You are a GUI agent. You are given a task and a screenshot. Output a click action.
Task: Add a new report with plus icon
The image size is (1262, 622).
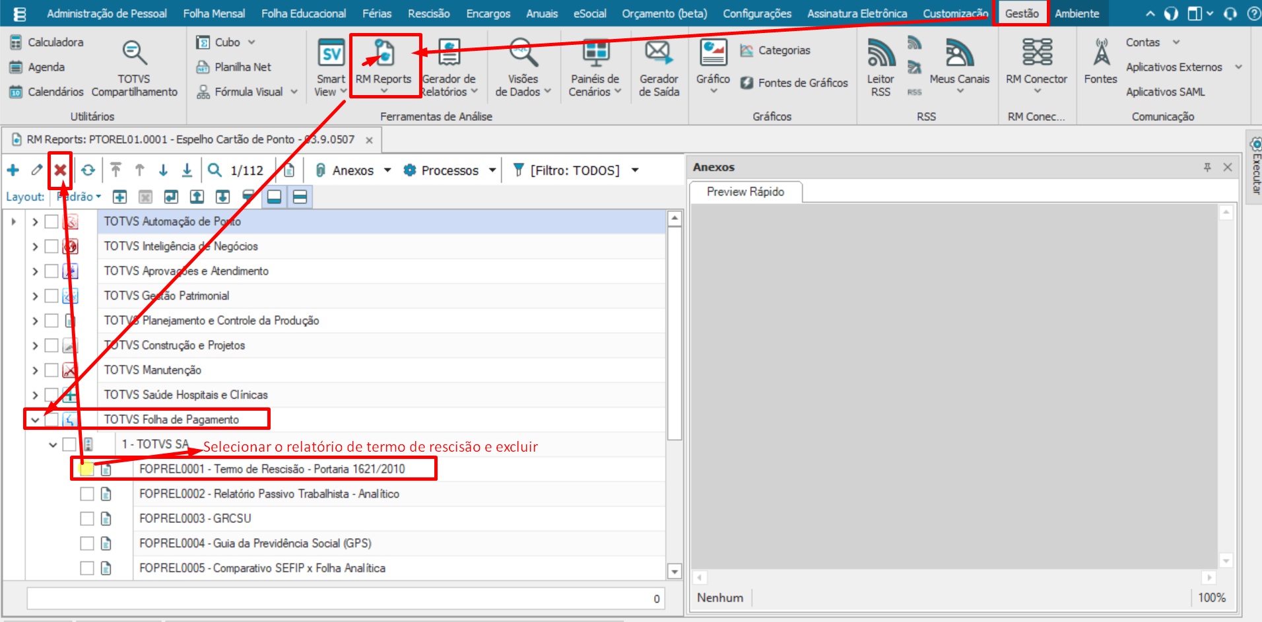13,170
